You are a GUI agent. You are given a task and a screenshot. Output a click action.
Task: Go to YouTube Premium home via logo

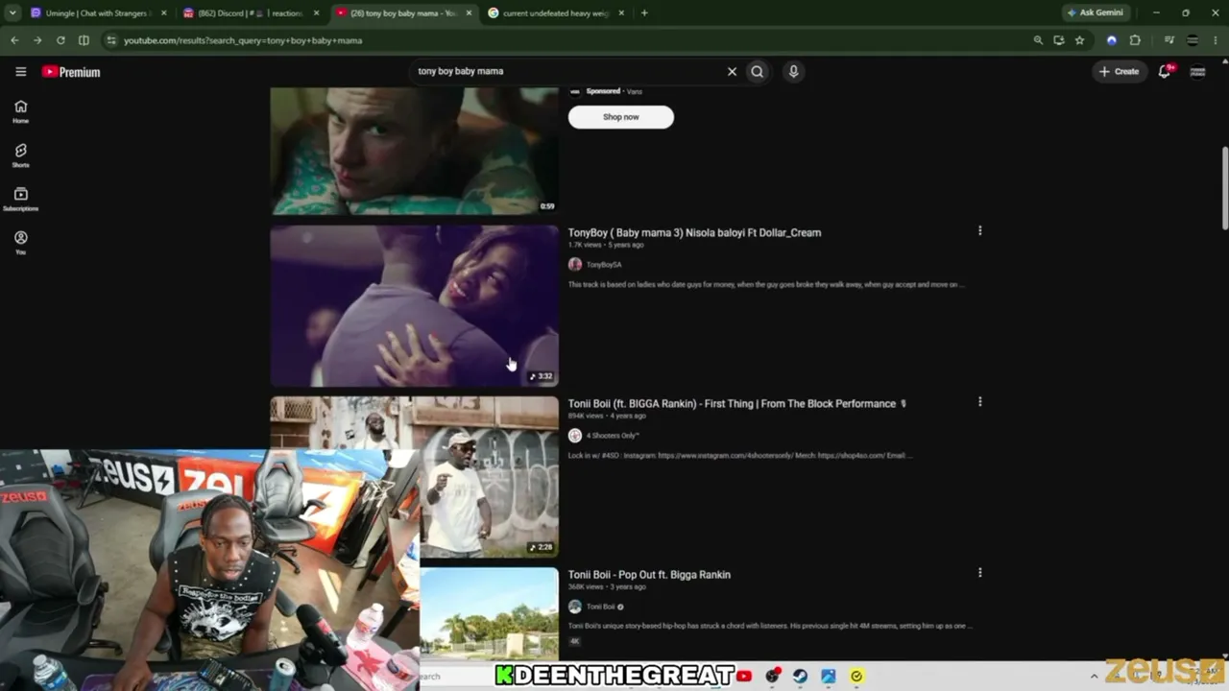pos(71,72)
